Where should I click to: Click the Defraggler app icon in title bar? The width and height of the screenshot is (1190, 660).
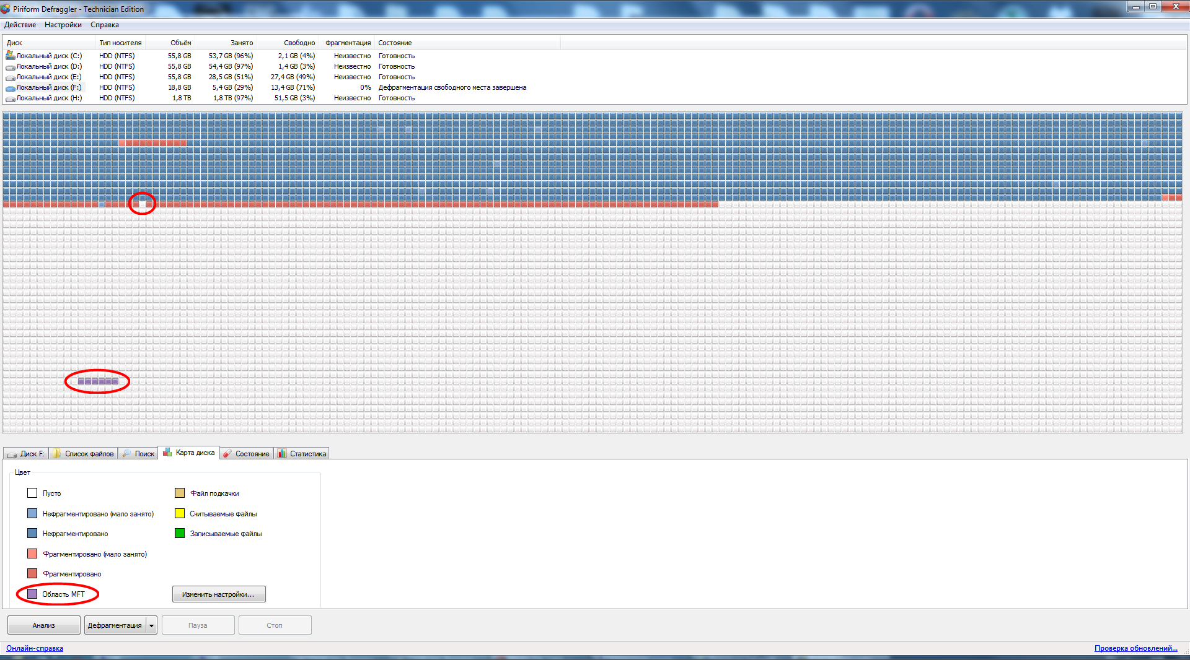point(6,9)
